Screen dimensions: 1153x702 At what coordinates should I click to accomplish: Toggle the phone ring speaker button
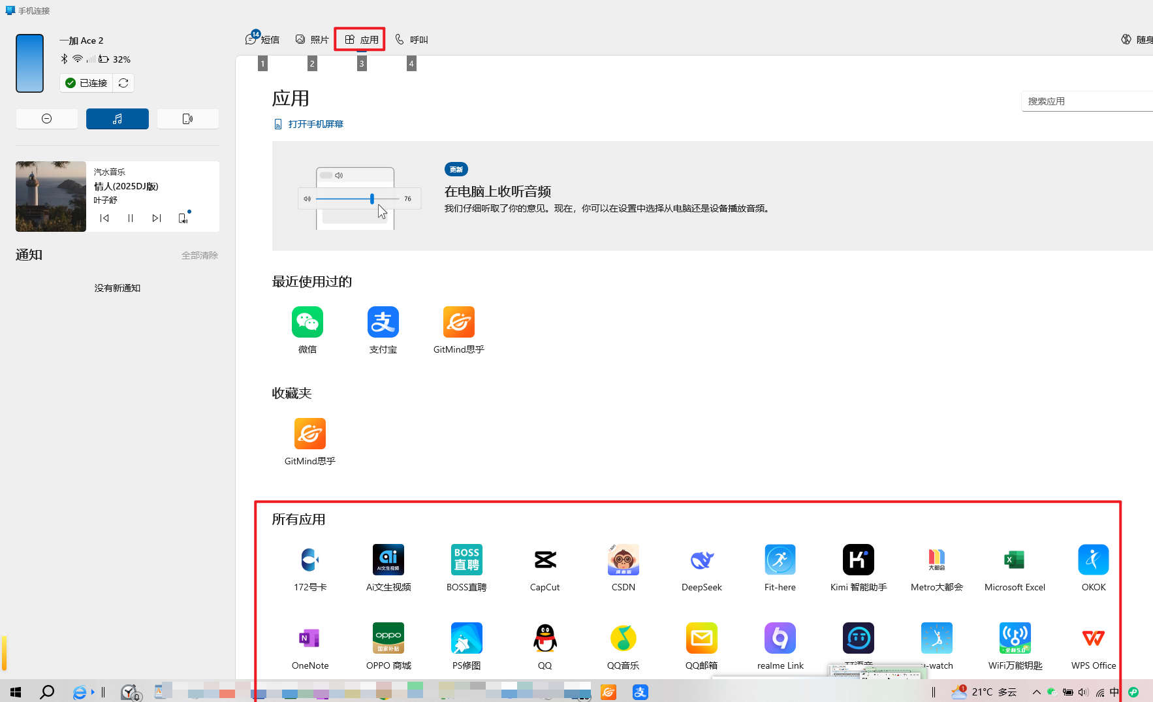(188, 119)
